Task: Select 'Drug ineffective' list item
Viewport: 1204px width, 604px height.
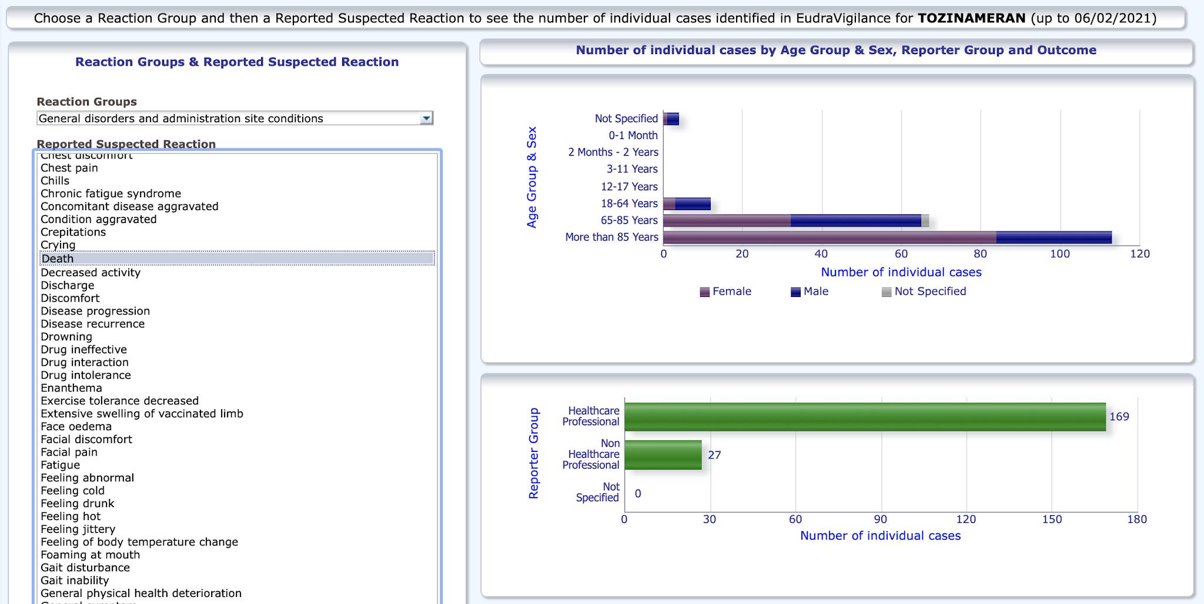Action: point(83,349)
